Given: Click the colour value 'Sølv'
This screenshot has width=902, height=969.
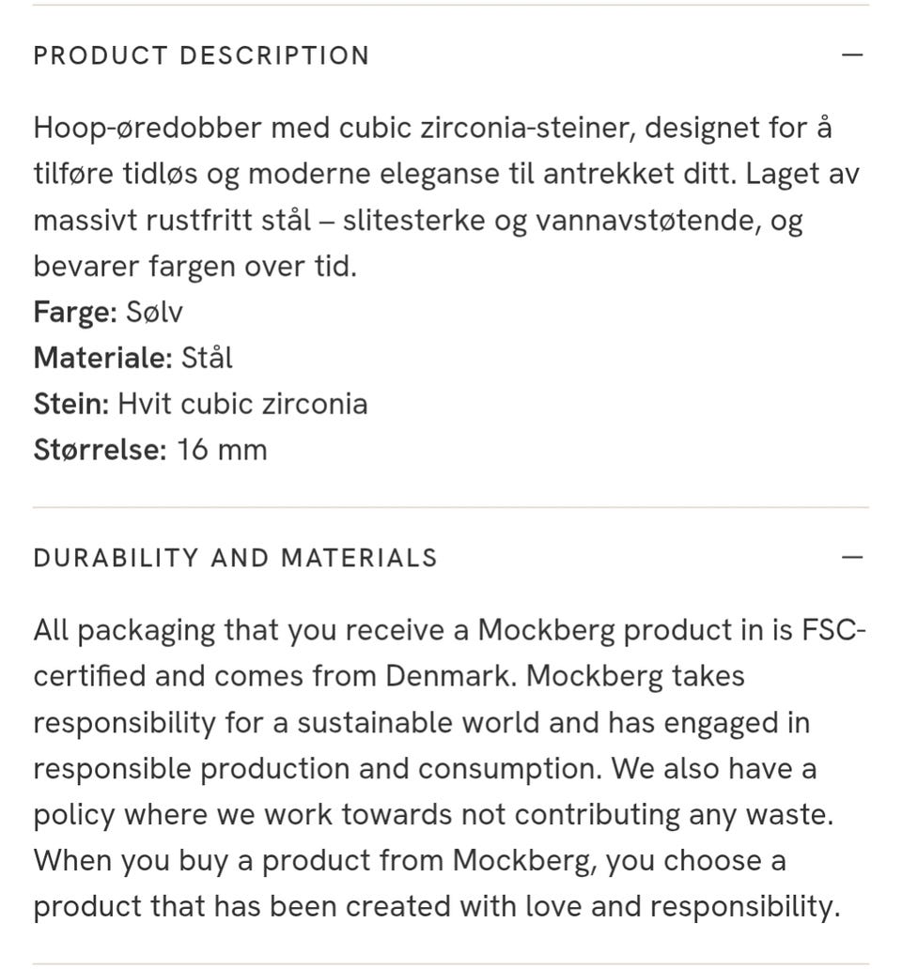Looking at the screenshot, I should pyautogui.click(x=154, y=313).
